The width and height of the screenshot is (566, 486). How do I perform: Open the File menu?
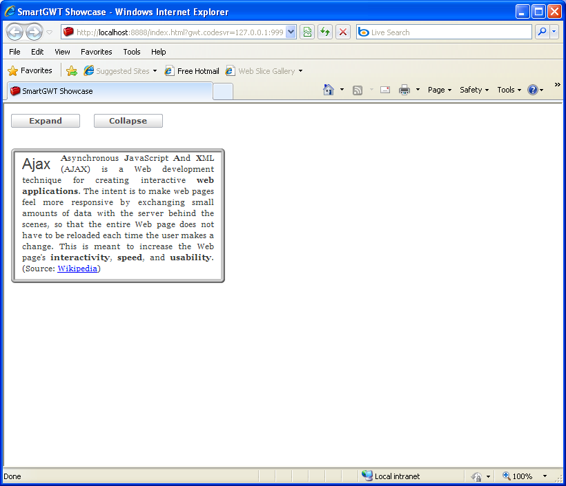click(x=14, y=52)
